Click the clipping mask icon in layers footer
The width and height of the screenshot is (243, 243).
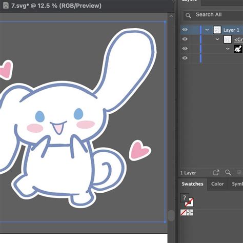coord(239,172)
